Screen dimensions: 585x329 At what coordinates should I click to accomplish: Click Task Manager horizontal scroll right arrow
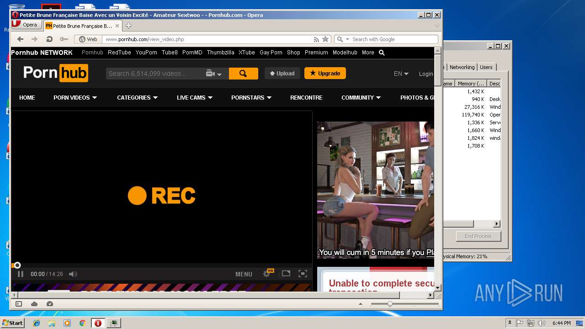coord(497,224)
